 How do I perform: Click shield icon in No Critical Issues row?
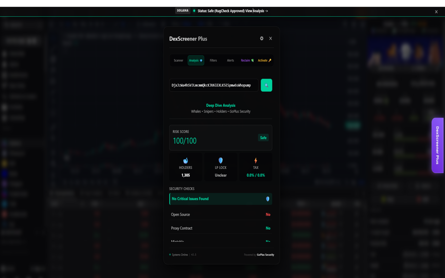tap(268, 199)
